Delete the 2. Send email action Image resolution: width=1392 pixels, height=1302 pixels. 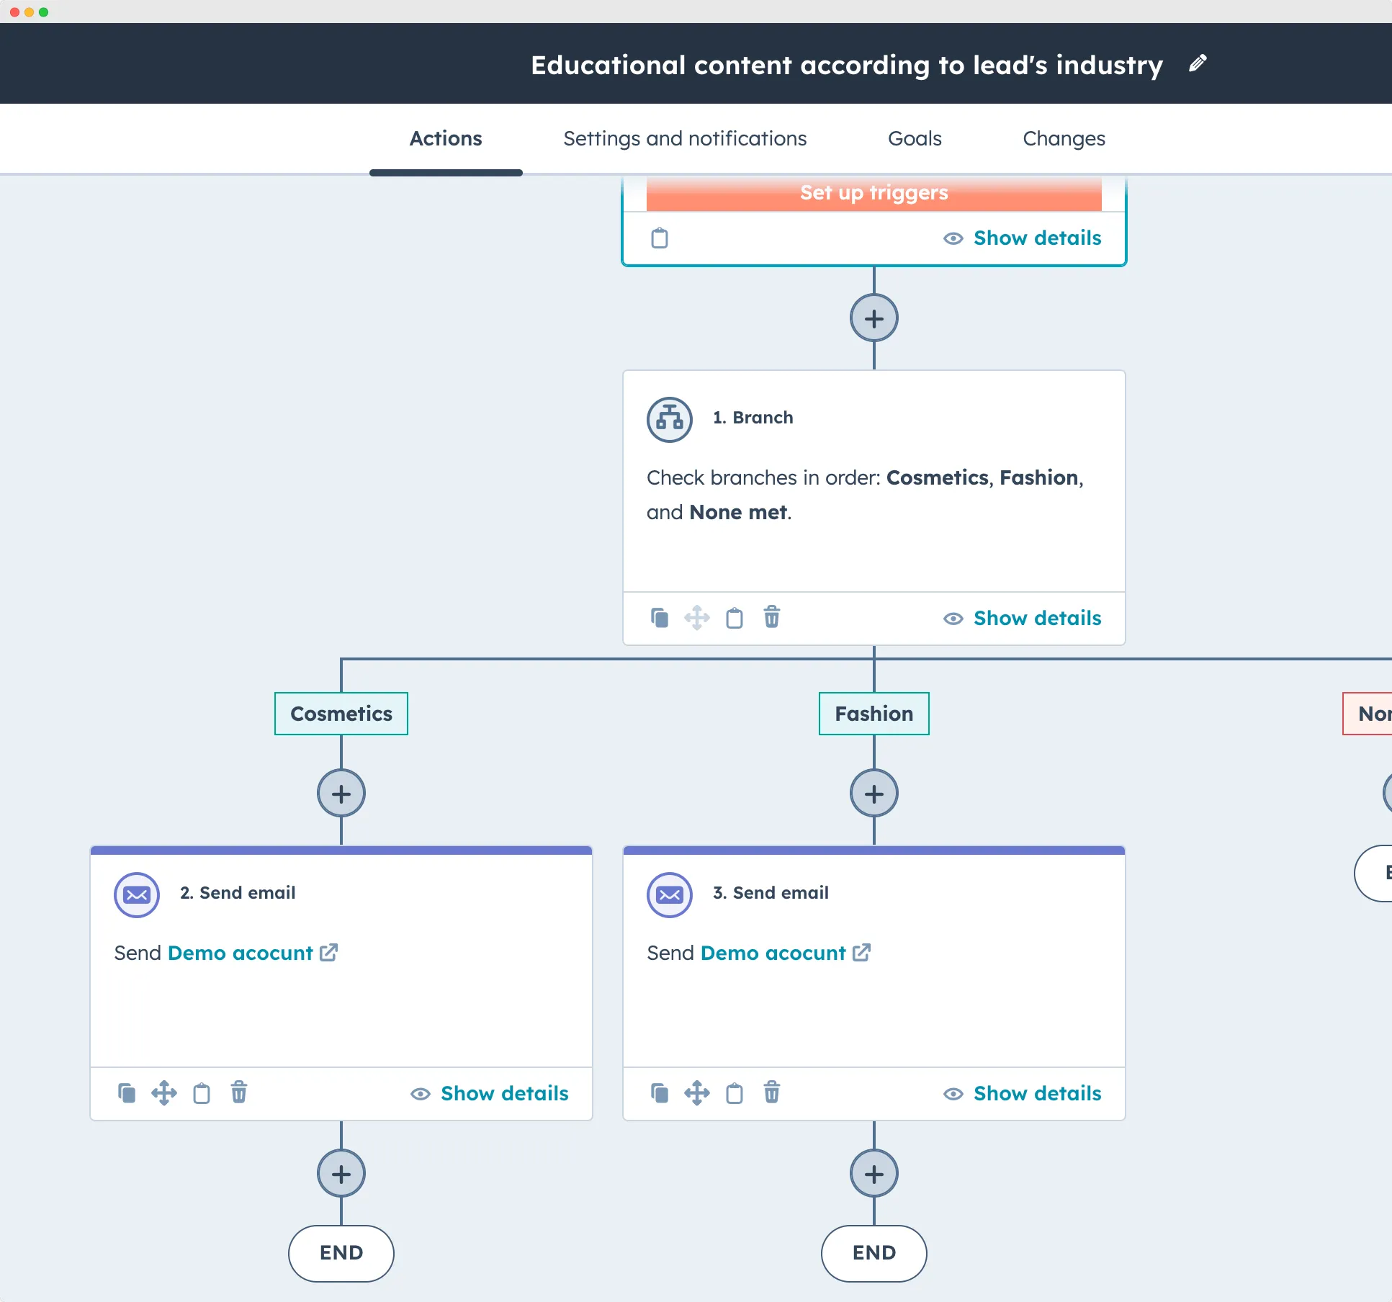click(x=239, y=1092)
